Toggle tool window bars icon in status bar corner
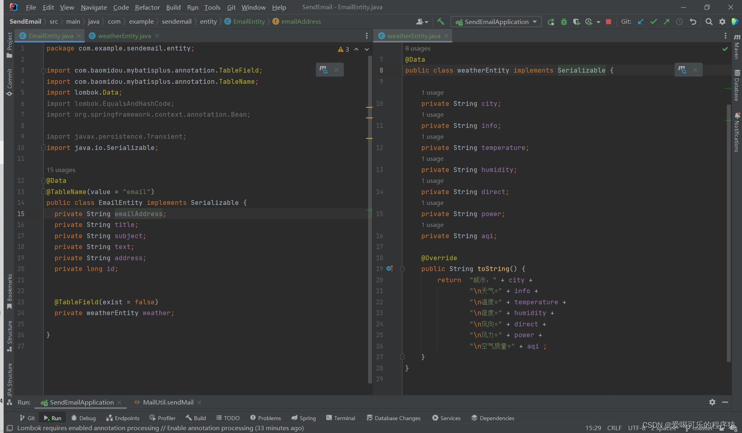Image resolution: width=742 pixels, height=433 pixels. coord(10,428)
